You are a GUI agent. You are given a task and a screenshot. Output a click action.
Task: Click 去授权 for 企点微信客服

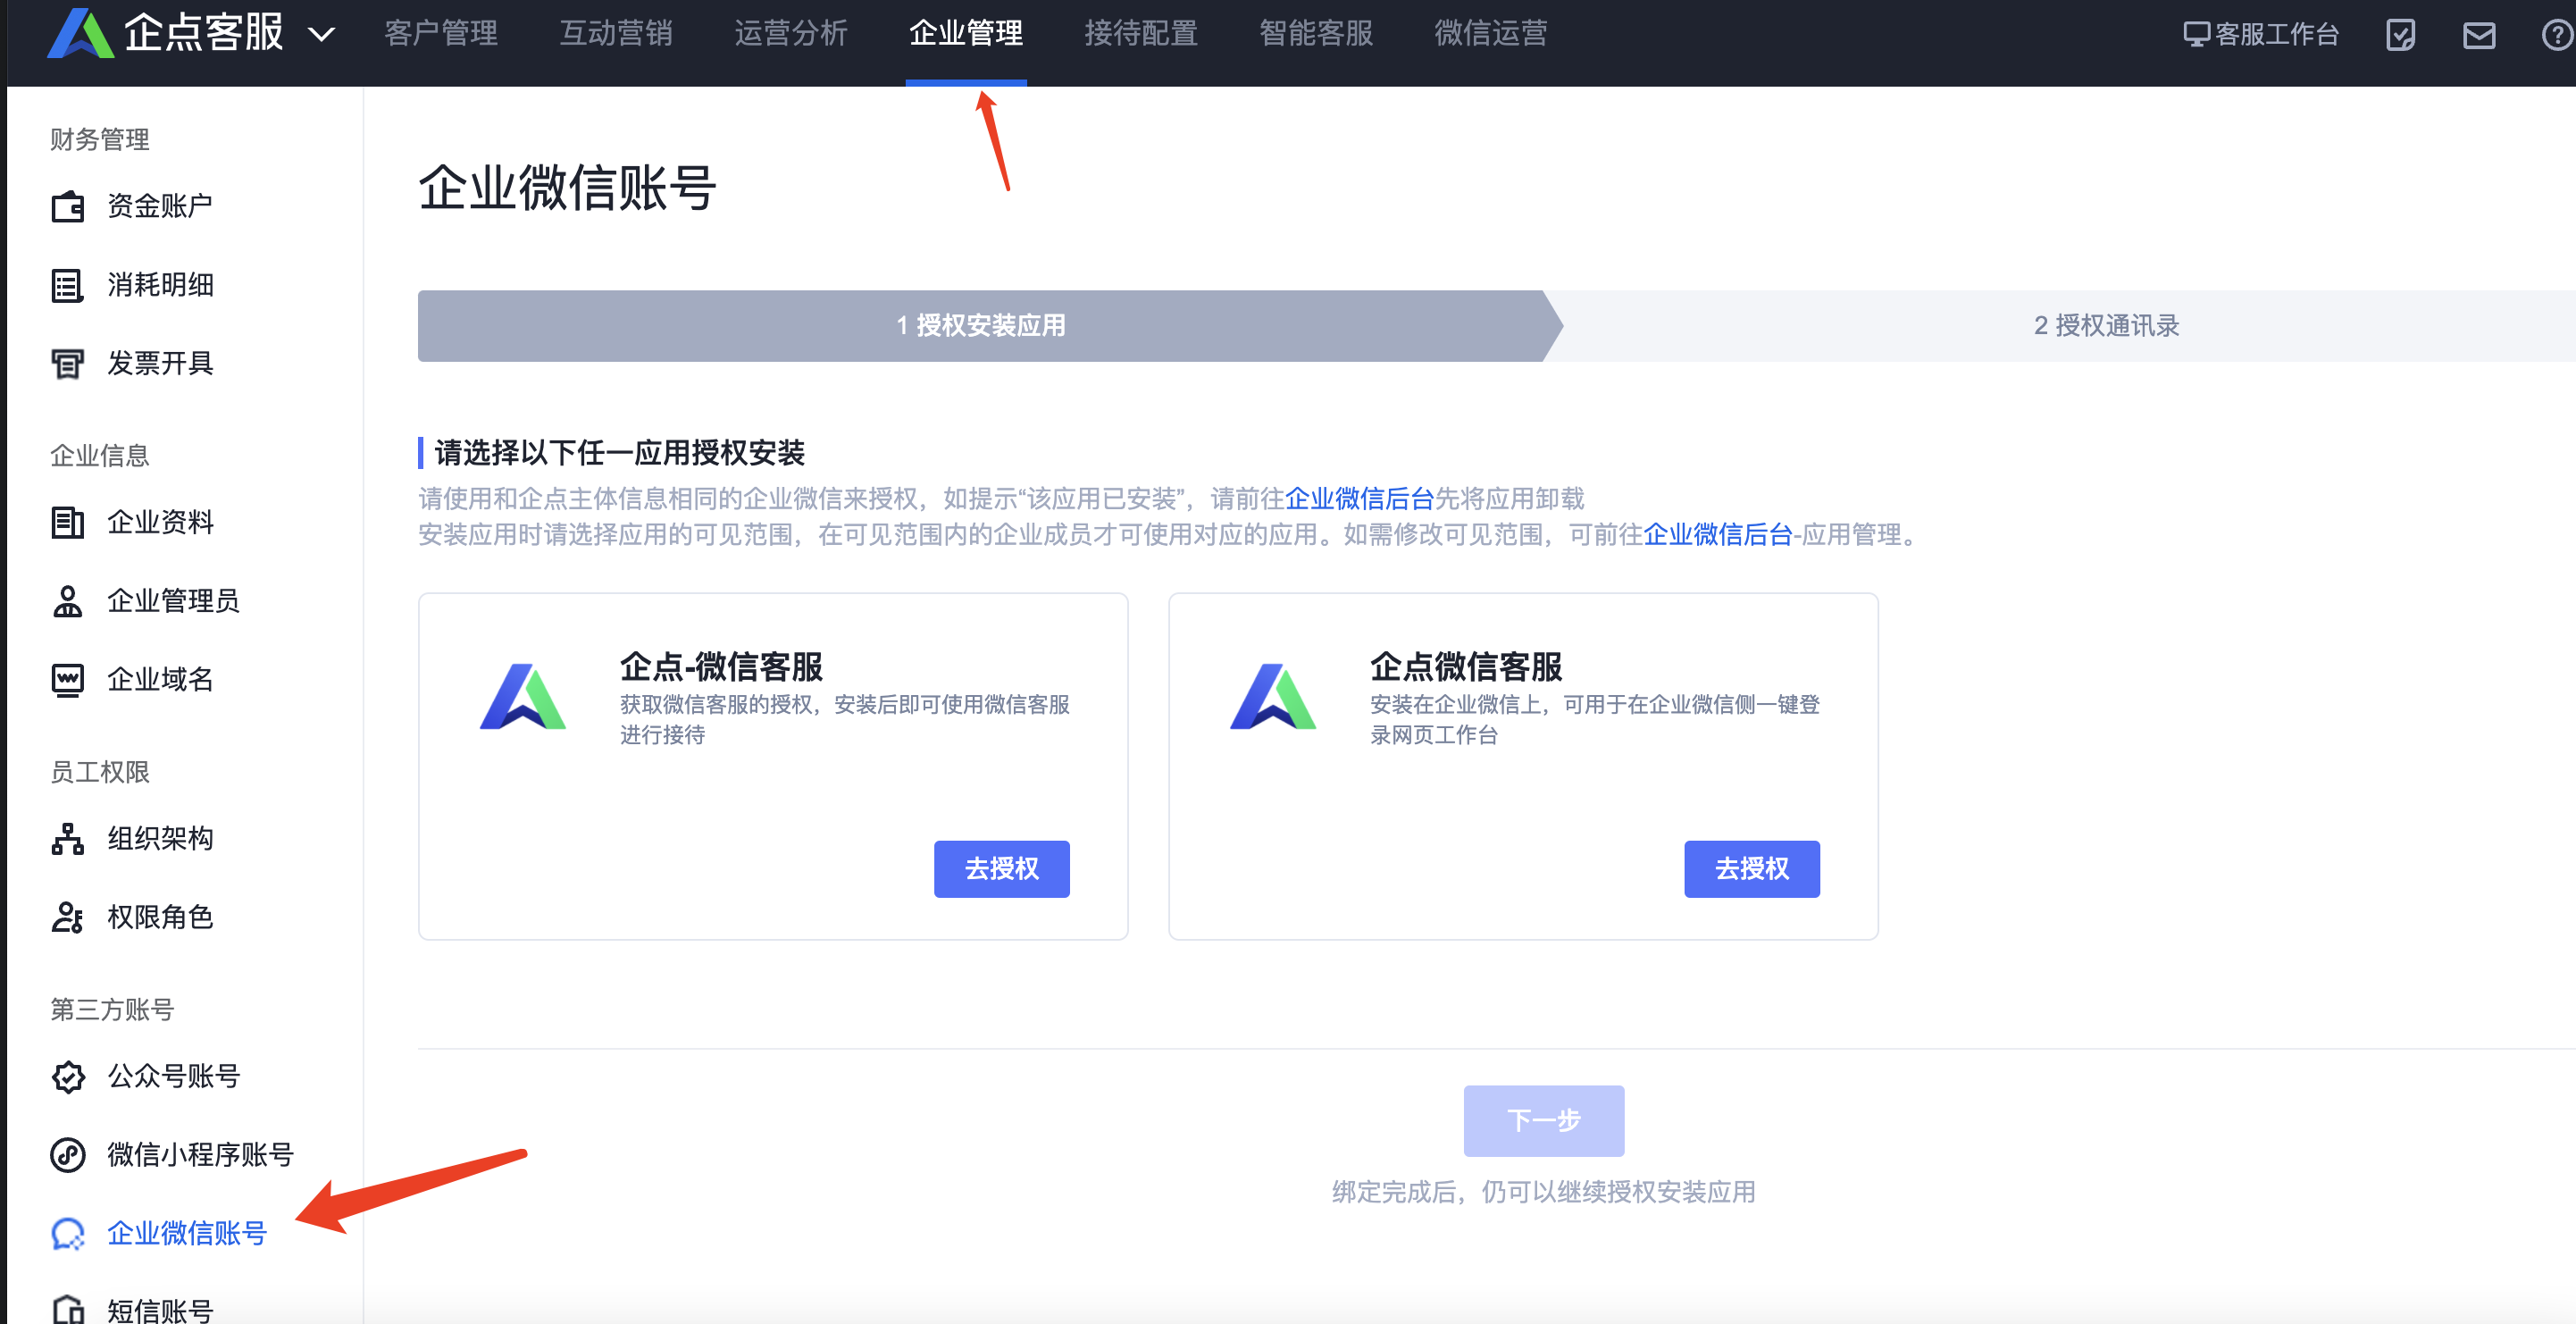(1751, 869)
